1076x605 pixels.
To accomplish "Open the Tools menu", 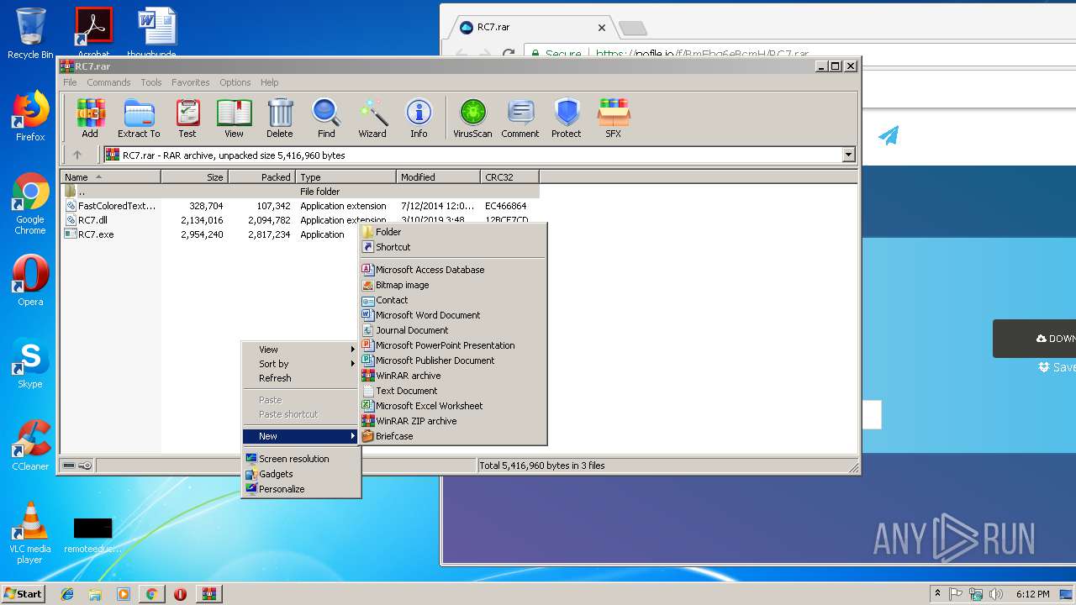I will 151,82.
